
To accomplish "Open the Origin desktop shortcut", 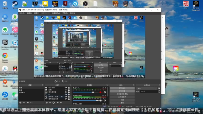I will (5, 83).
